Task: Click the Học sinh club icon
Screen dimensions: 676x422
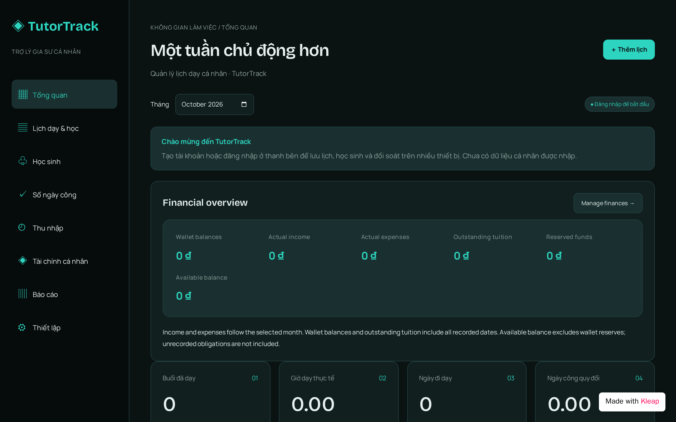Action: pyautogui.click(x=23, y=161)
